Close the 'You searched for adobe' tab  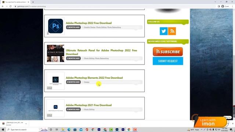point(28,2)
